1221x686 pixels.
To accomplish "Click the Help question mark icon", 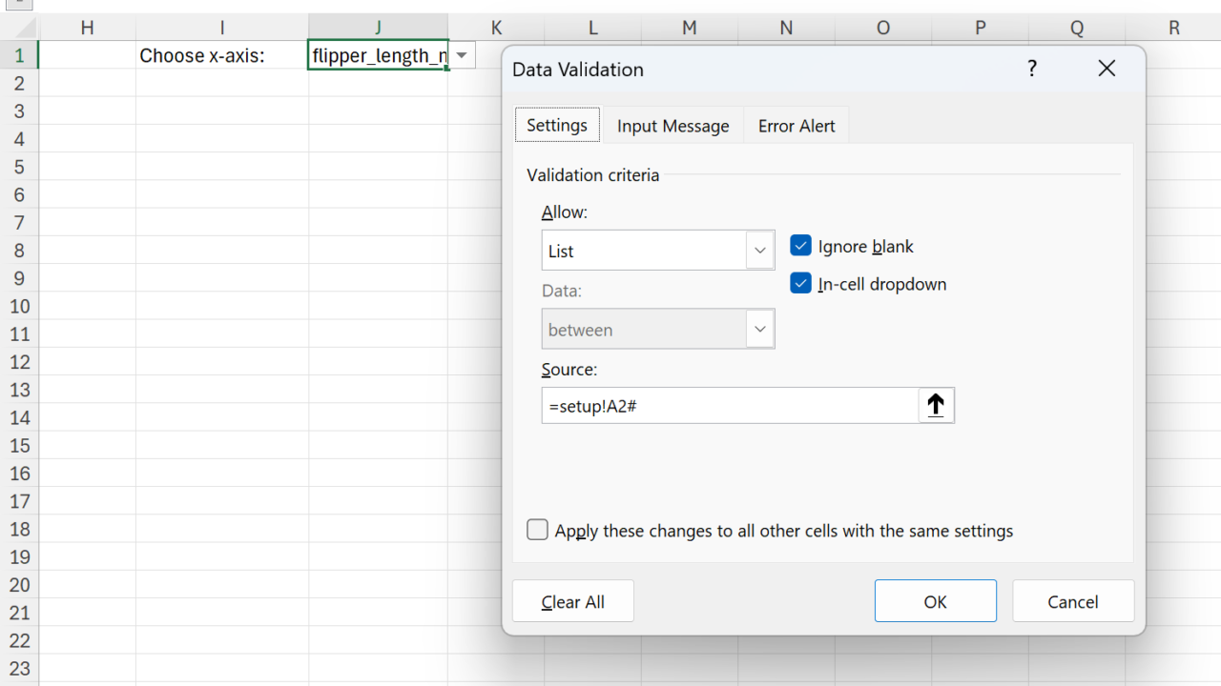I will [1031, 69].
